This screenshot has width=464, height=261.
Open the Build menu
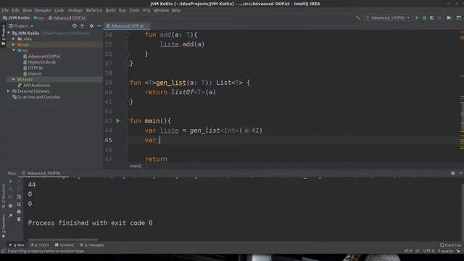(111, 10)
